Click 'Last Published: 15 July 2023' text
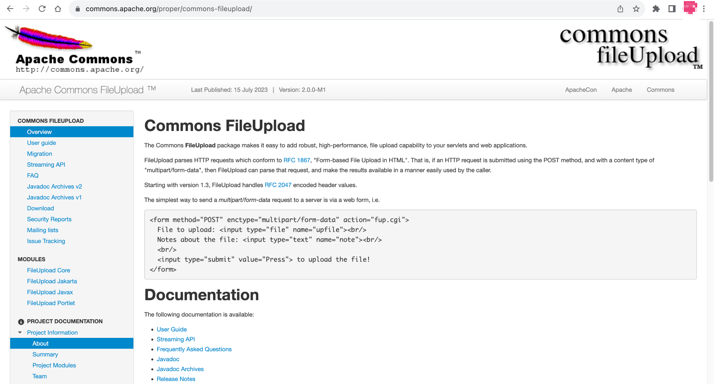This screenshot has height=384, width=714. 229,90
